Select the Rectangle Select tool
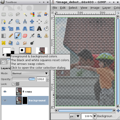120x120 pixels. [x=4, y=14]
